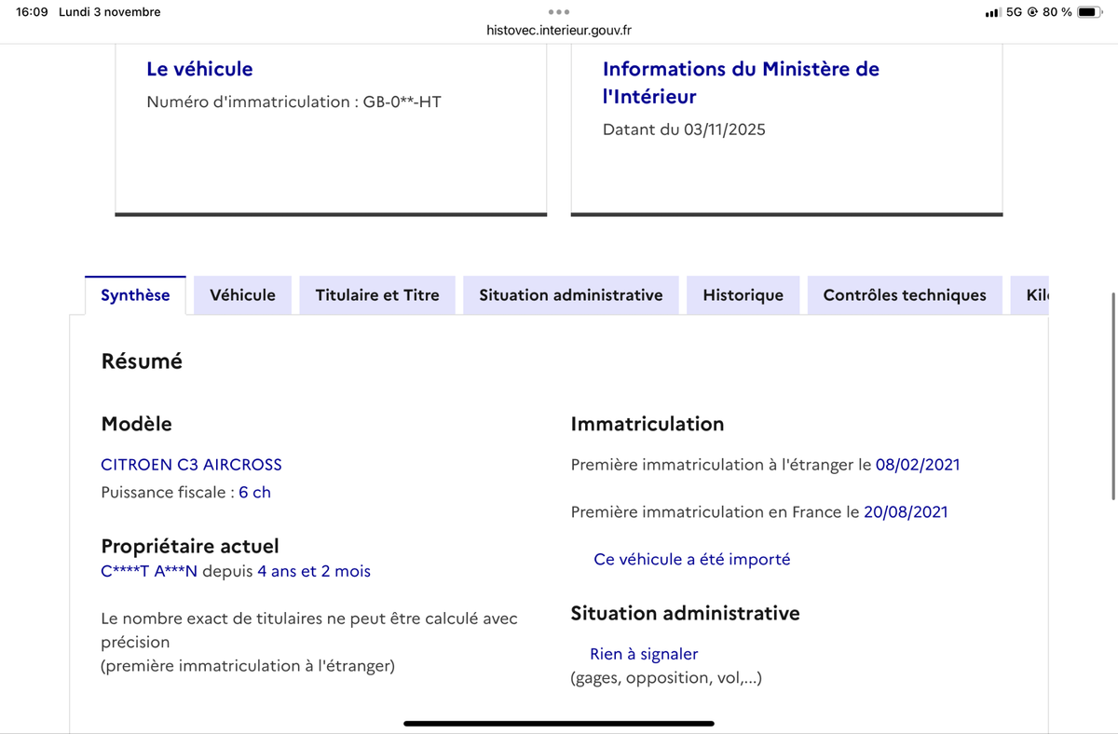This screenshot has width=1118, height=734.
Task: Open the Safari page options ellipsis menu
Action: (559, 12)
